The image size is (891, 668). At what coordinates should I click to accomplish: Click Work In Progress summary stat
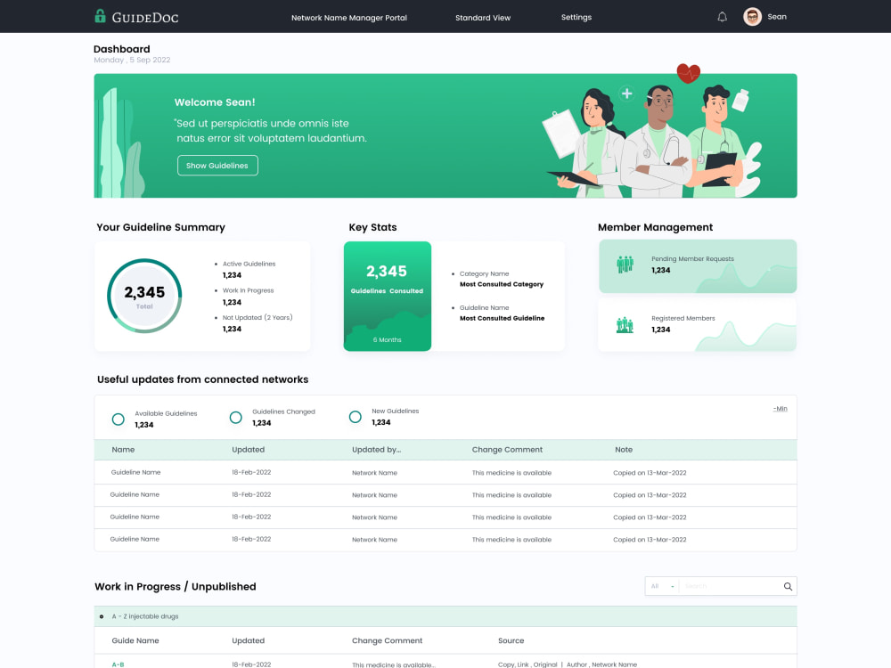[x=246, y=296]
